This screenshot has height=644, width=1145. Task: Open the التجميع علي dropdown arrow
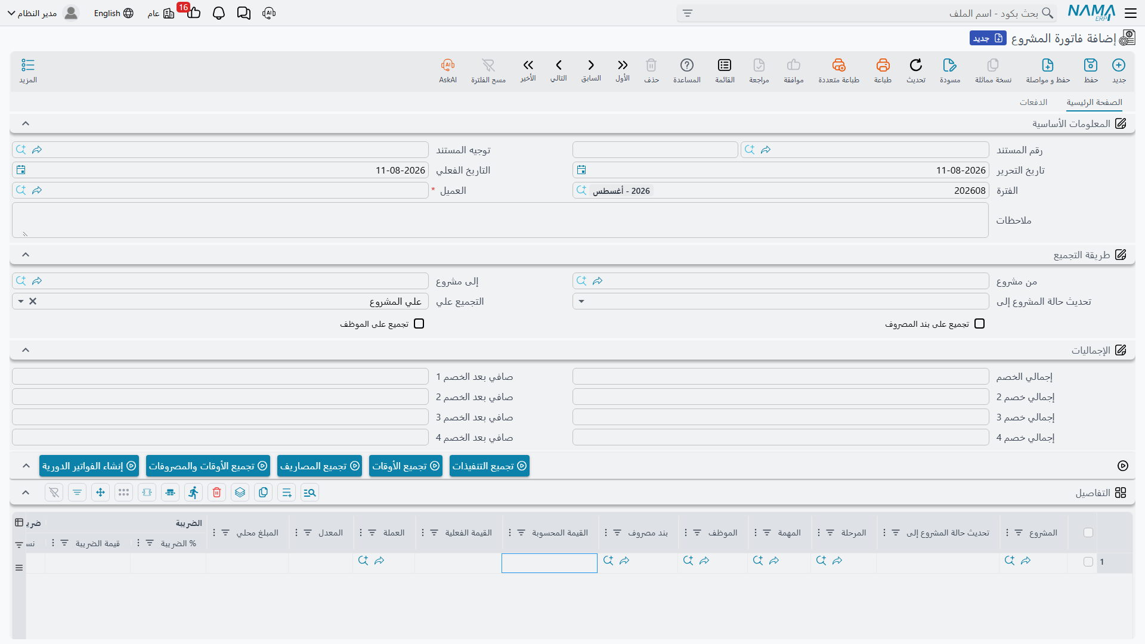pos(21,301)
